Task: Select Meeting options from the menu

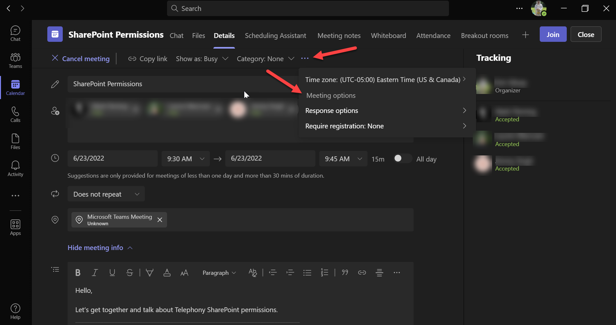Action: click(x=331, y=96)
